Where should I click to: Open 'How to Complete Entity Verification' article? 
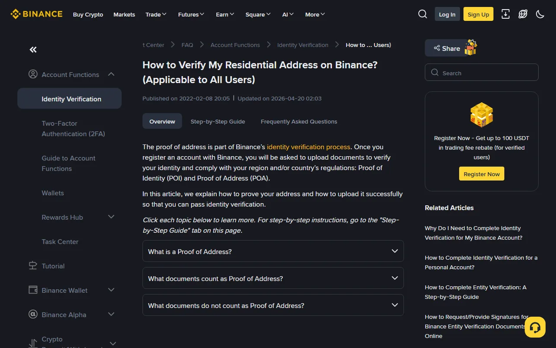coord(476,292)
